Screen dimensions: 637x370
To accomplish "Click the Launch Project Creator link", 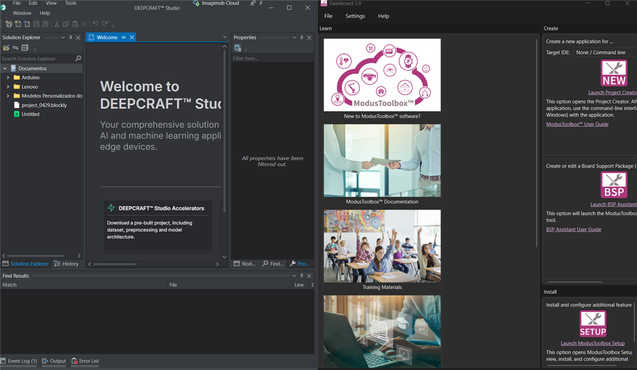I will click(x=612, y=92).
